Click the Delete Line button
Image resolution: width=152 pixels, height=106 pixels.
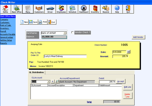click(127, 96)
